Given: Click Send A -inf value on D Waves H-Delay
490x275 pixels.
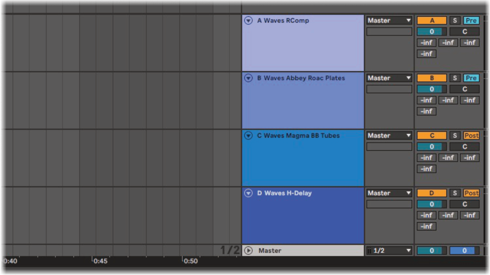Looking at the screenshot, I should pos(427,215).
